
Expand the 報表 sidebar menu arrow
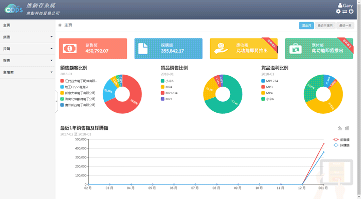(51, 60)
